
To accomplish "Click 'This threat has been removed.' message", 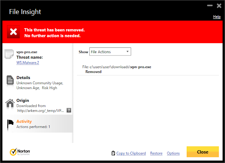I will [54, 30].
